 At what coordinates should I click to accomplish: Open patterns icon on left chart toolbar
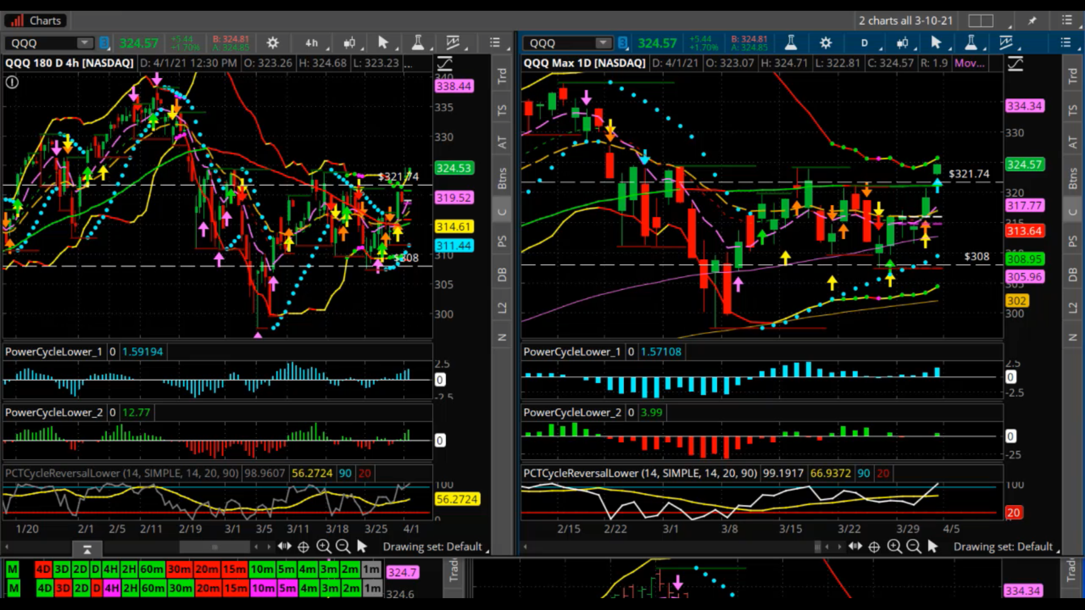pyautogui.click(x=453, y=43)
